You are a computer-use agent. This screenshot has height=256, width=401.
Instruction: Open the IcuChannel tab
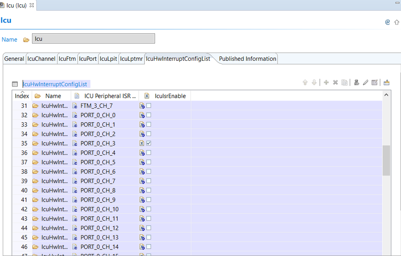[x=41, y=59]
